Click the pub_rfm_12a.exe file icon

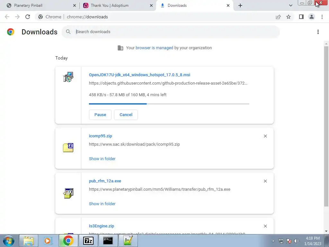coord(68,193)
